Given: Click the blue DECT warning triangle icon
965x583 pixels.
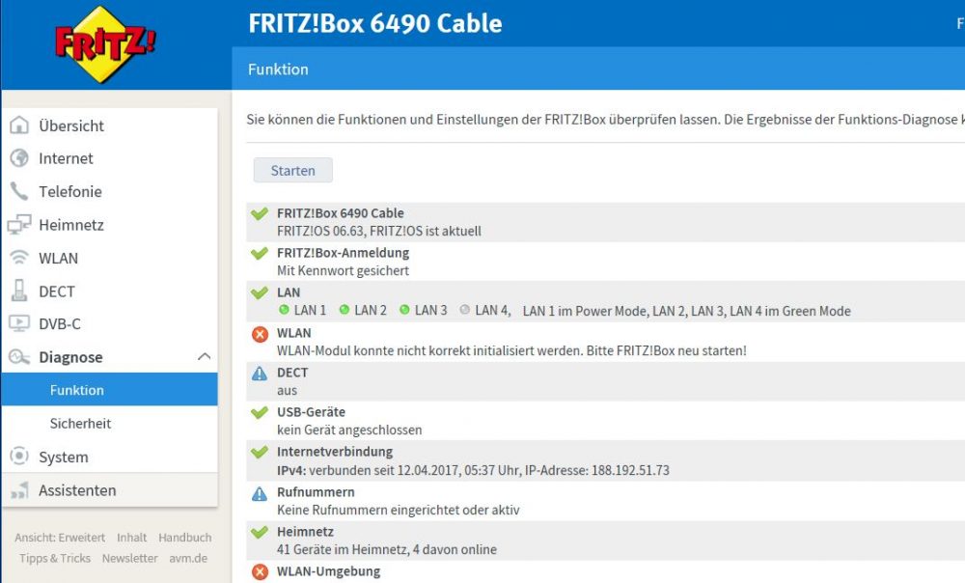Looking at the screenshot, I should point(259,375).
